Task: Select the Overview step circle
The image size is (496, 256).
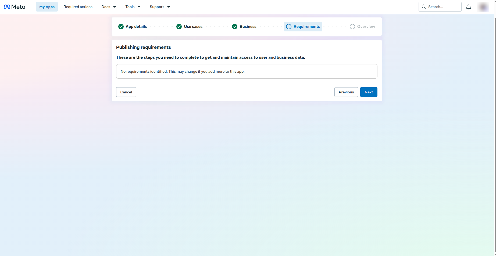Action: [352, 27]
